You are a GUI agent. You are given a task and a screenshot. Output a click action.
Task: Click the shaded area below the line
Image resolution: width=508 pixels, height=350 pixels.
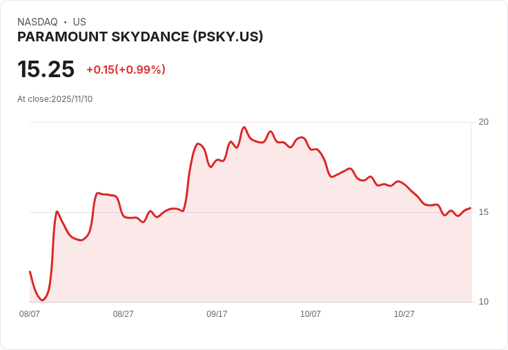point(276,248)
